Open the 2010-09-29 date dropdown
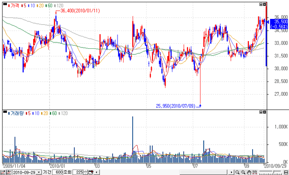 39,172
